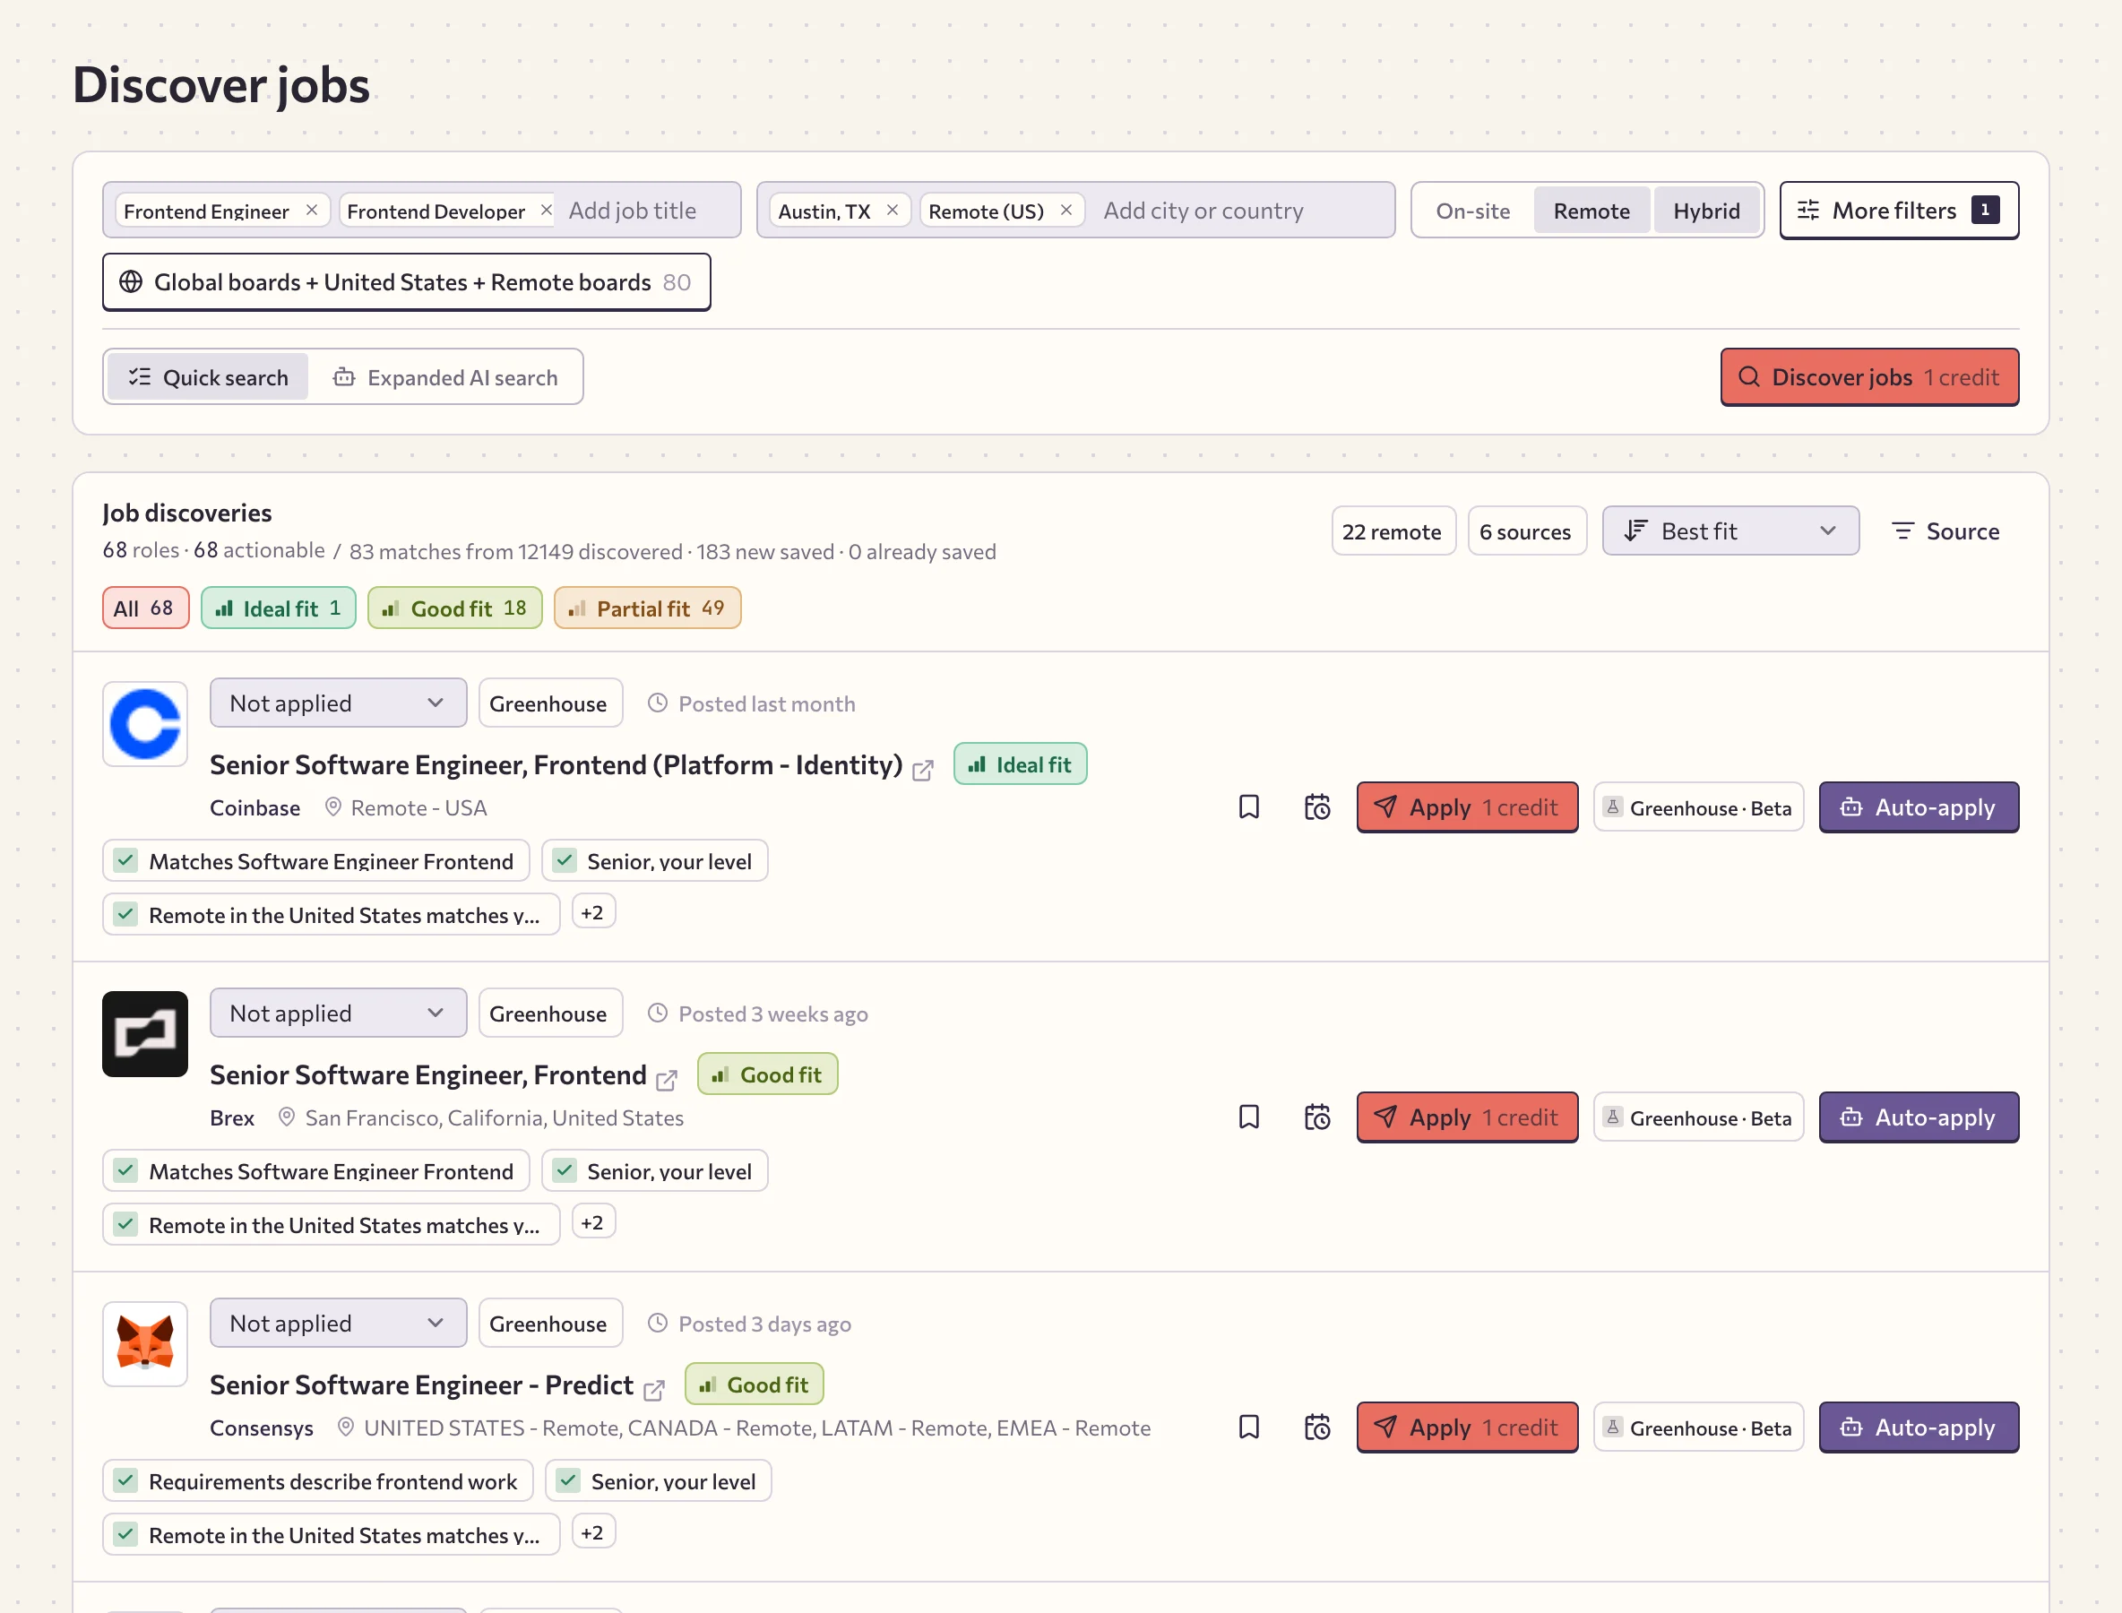Expand +2 more match reasons for Coinbase
The image size is (2122, 1613).
click(x=592, y=913)
